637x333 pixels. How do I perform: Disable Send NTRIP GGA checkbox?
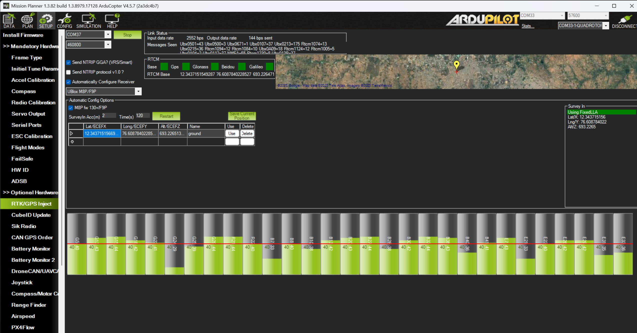click(68, 62)
